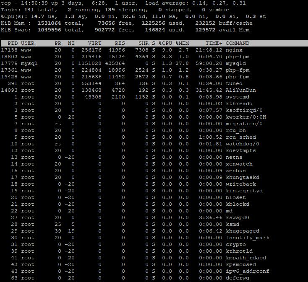
Task: Click the 1531064 total memory value
Action: click(49, 23)
